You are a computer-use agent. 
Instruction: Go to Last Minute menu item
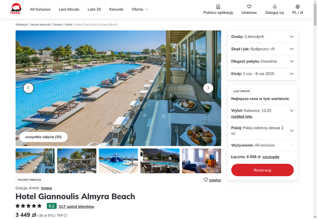pyautogui.click(x=69, y=10)
